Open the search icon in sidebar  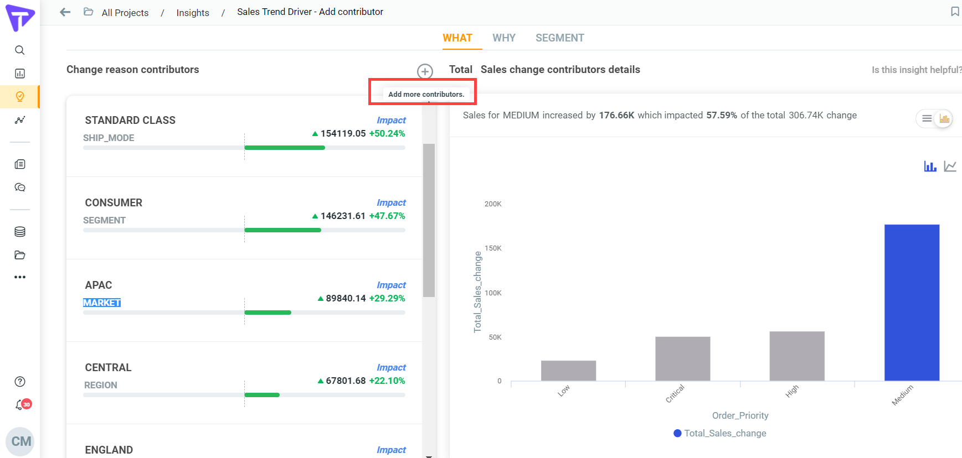tap(20, 50)
